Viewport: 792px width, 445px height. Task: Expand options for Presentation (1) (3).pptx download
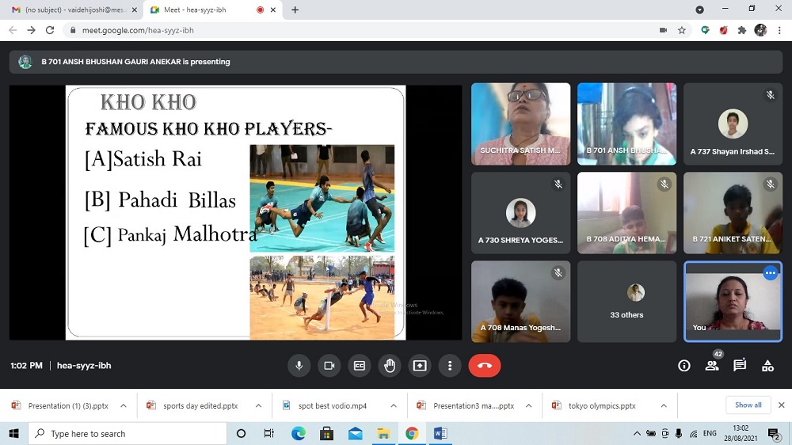click(x=124, y=405)
